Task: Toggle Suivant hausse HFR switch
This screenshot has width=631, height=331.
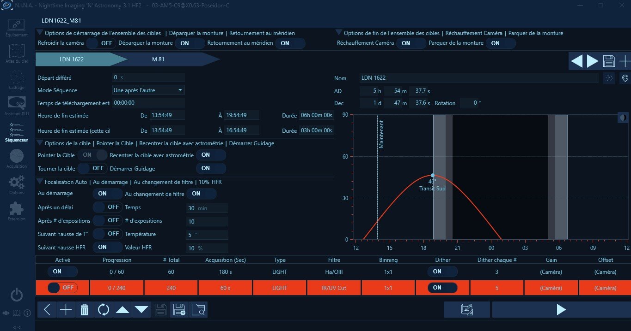Action: (108, 248)
